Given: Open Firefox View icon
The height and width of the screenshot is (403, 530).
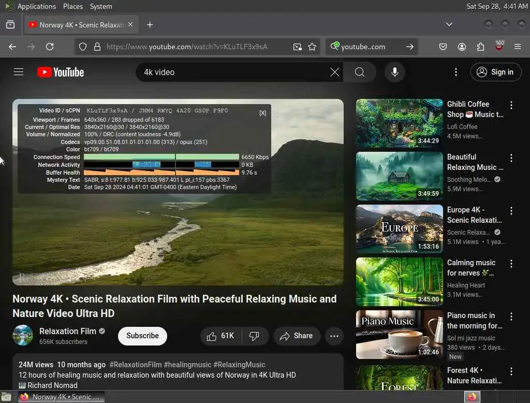Looking at the screenshot, I should tap(10, 25).
